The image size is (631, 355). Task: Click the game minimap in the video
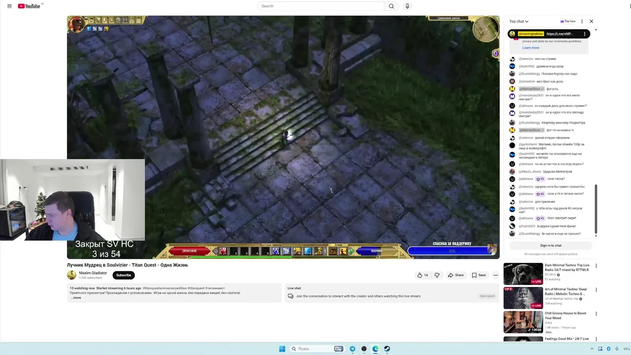click(486, 29)
